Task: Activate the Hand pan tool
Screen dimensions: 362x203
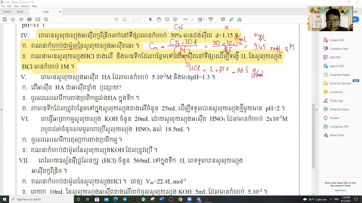Action: (159, 19)
